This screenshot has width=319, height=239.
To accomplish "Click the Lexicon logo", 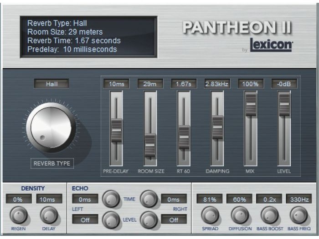I will (x=271, y=45).
